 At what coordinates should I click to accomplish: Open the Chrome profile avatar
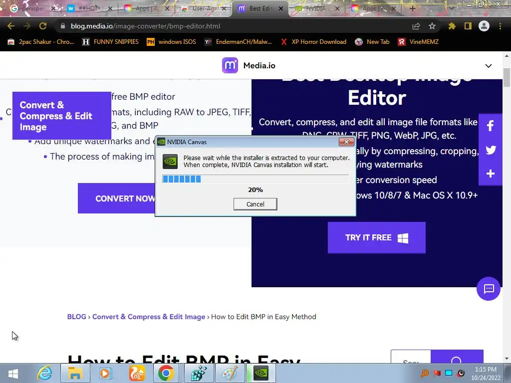coord(484,26)
